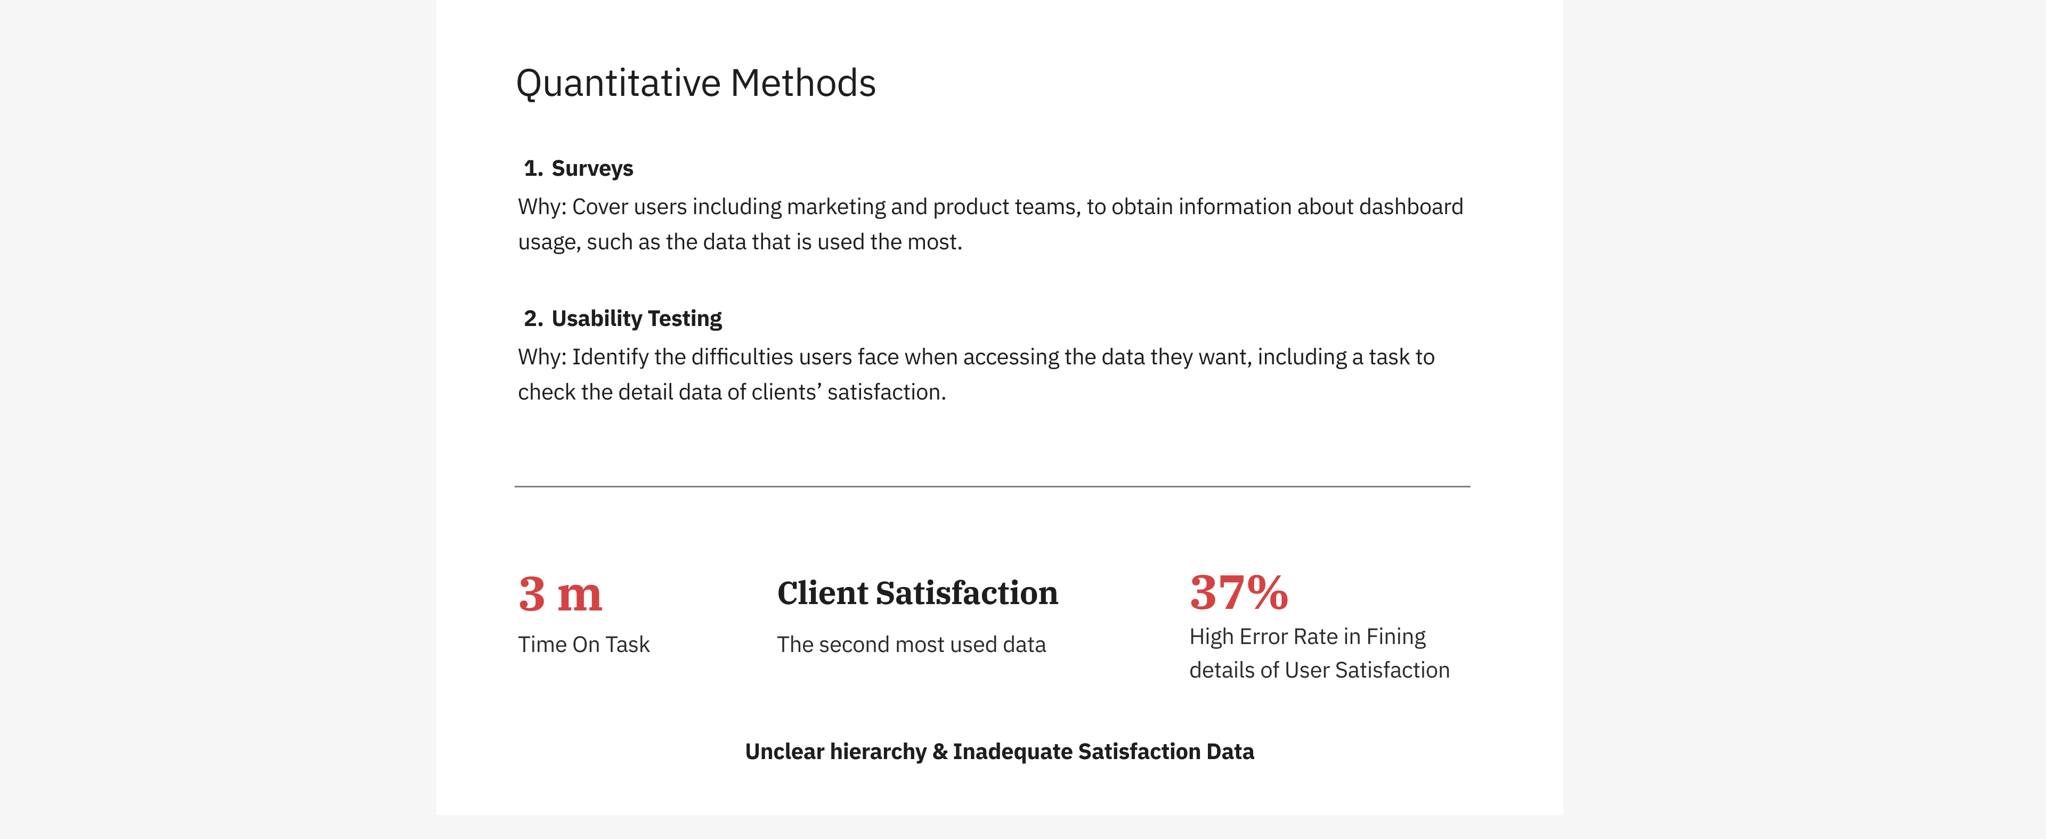This screenshot has width=2046, height=839.
Task: Click 'details of User Satisfaction' line
Action: [x=1319, y=670]
